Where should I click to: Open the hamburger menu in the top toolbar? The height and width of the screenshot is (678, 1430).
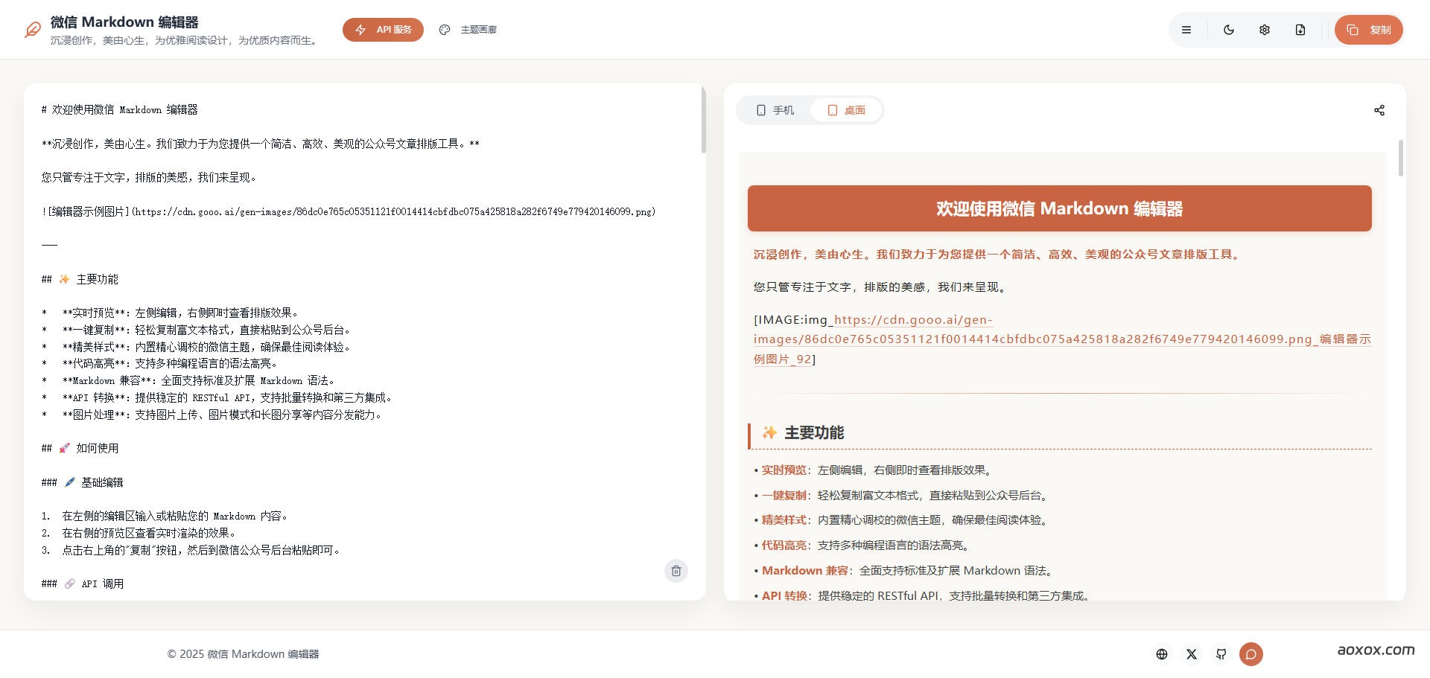click(1187, 30)
